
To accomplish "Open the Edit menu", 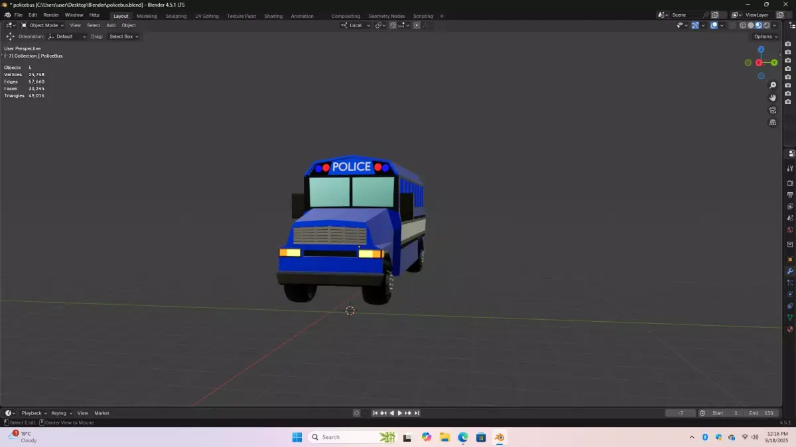I will tap(33, 15).
